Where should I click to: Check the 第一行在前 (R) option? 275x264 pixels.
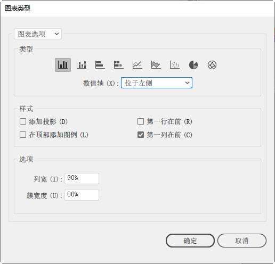tap(141, 121)
